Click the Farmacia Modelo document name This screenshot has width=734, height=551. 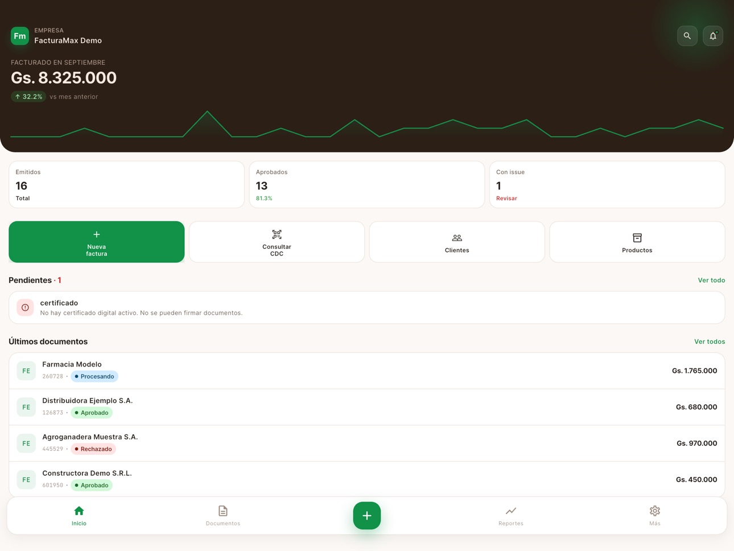[x=72, y=364]
